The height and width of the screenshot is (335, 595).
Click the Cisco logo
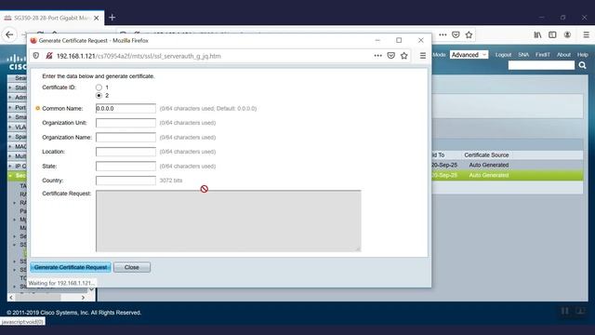tap(17, 62)
